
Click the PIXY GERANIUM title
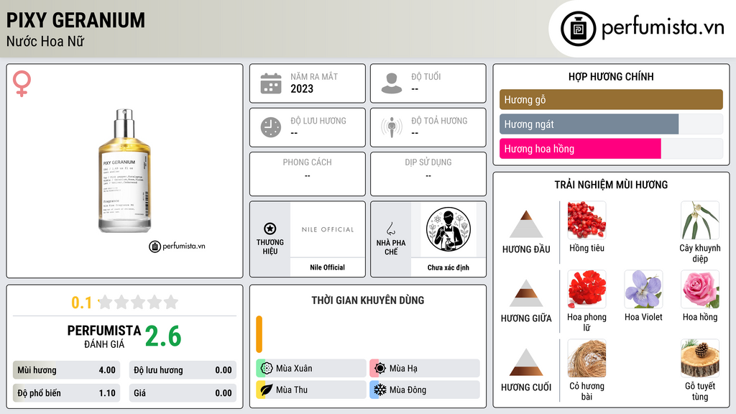coord(75,20)
